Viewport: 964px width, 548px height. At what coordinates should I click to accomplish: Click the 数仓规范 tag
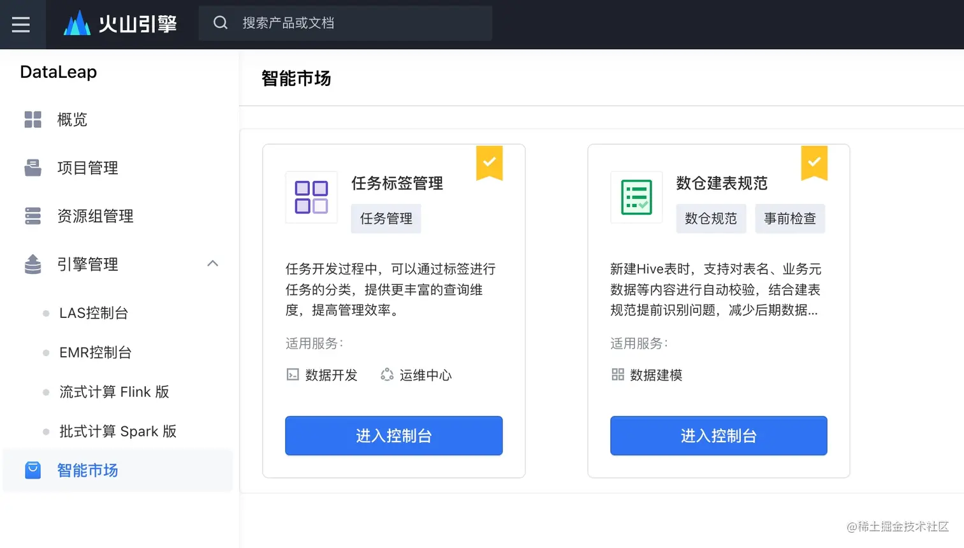coord(711,219)
